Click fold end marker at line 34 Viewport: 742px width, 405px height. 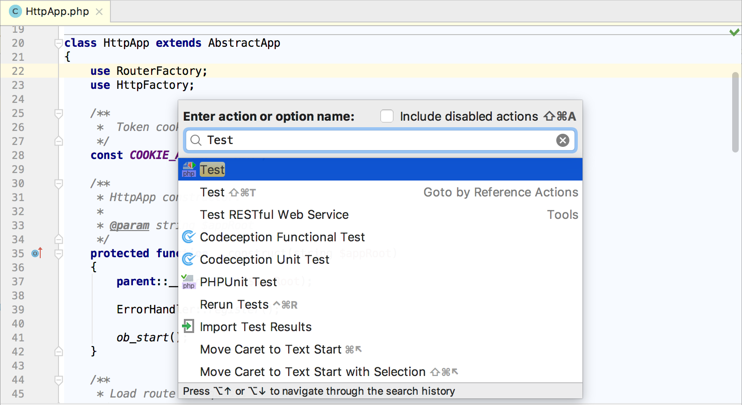pyautogui.click(x=59, y=239)
